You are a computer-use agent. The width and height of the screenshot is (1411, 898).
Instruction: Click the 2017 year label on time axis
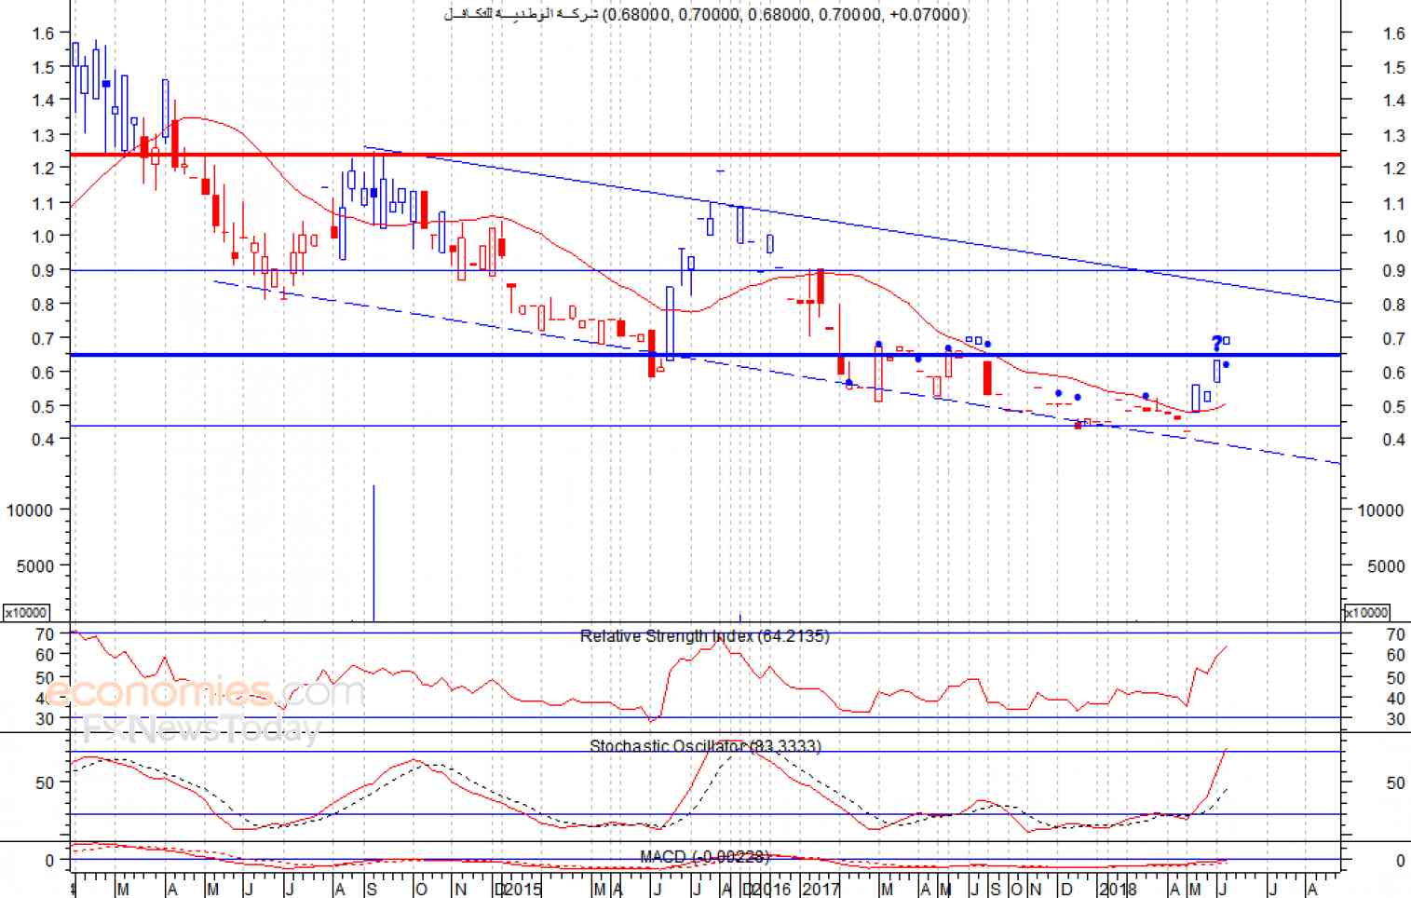(821, 889)
